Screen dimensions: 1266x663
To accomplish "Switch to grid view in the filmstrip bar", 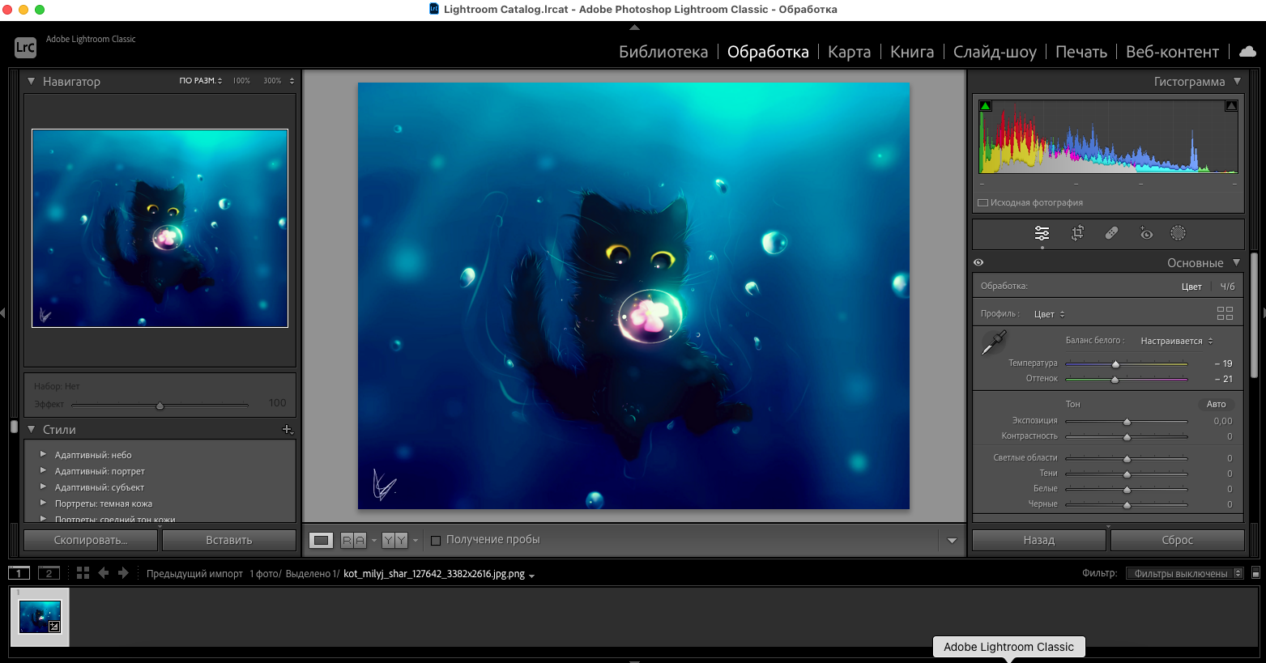I will (83, 573).
